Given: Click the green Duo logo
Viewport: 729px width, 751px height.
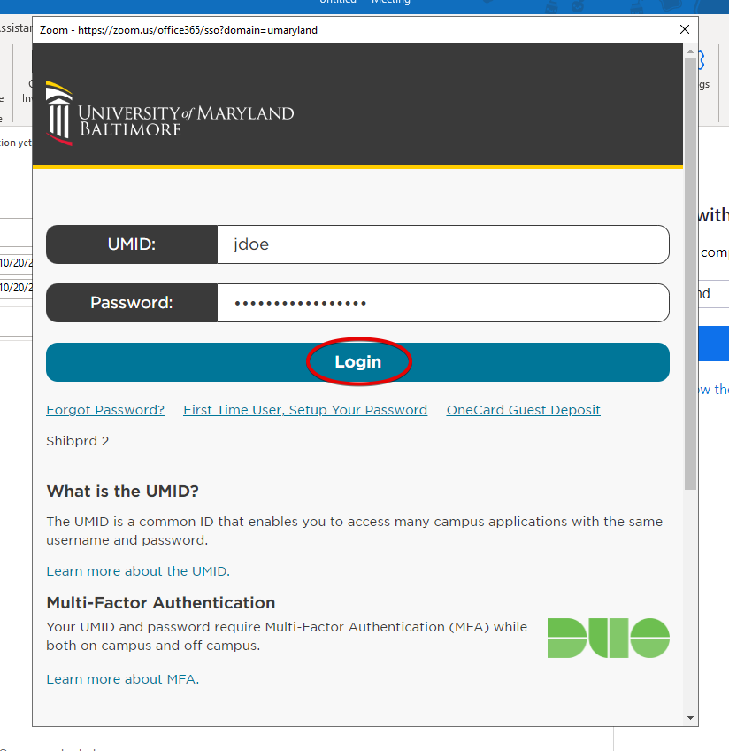Looking at the screenshot, I should [608, 638].
